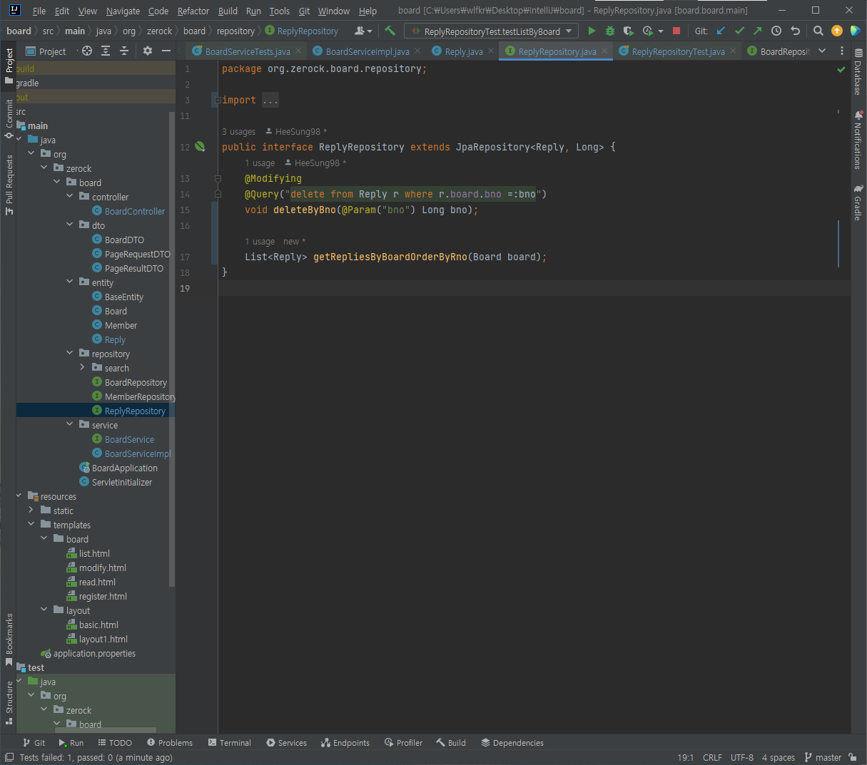
Task: Collapse the entity folder in the tree
Action: [70, 282]
